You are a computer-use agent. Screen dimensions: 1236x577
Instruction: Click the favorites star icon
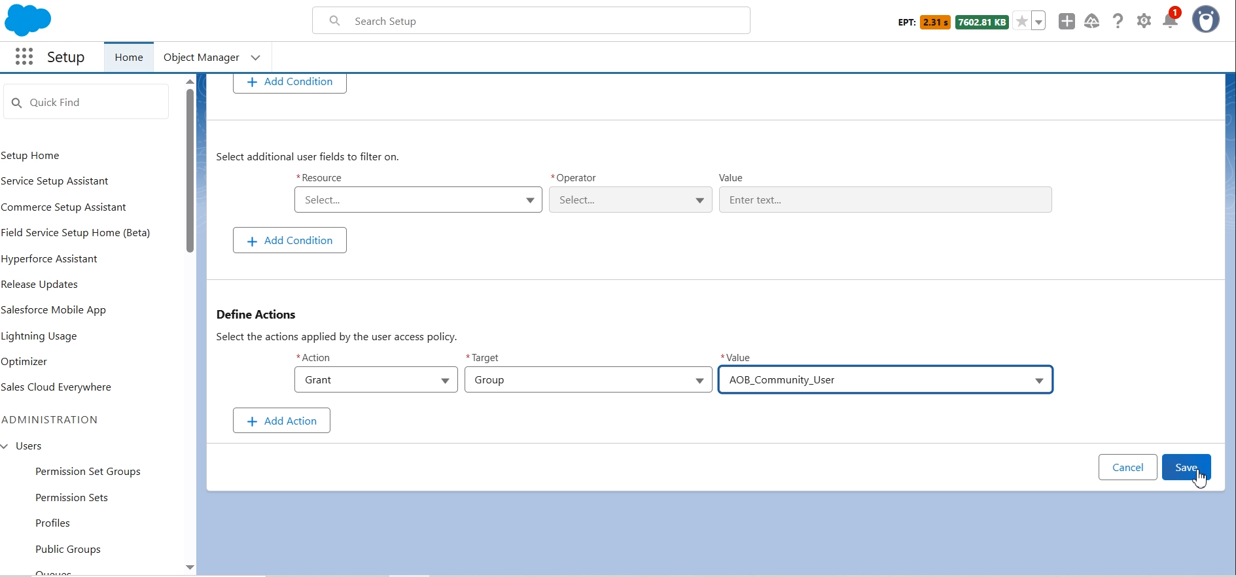[x=1021, y=22]
